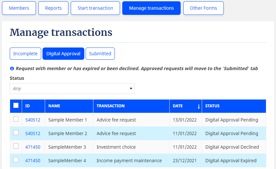Go to the Members tab
This screenshot has height=169, width=276.
pyautogui.click(x=19, y=8)
